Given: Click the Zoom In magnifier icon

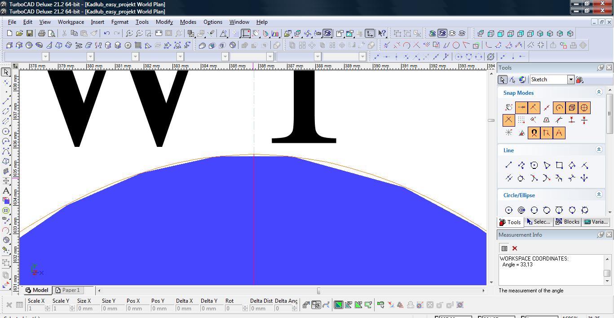Looking at the screenshot, I should 129,33.
